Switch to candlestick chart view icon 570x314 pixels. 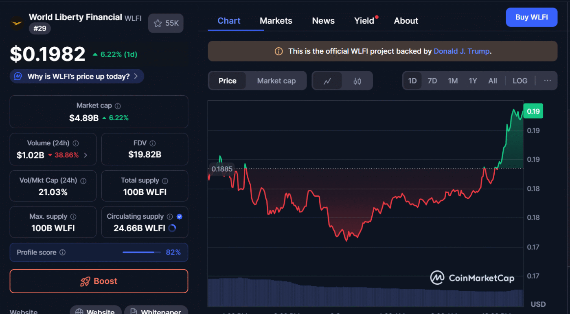(357, 81)
